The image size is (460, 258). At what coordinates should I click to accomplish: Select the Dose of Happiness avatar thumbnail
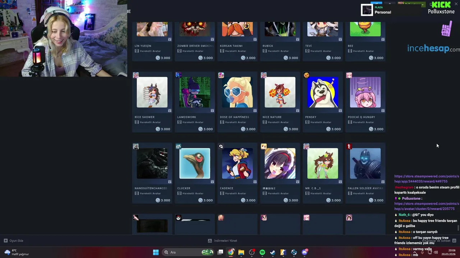[x=237, y=92]
